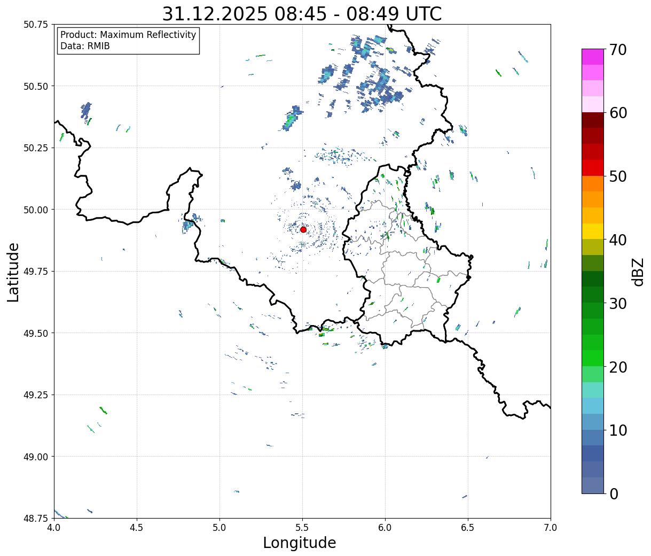Click the Latitude axis label
The height and width of the screenshot is (556, 651).
click(x=13, y=272)
